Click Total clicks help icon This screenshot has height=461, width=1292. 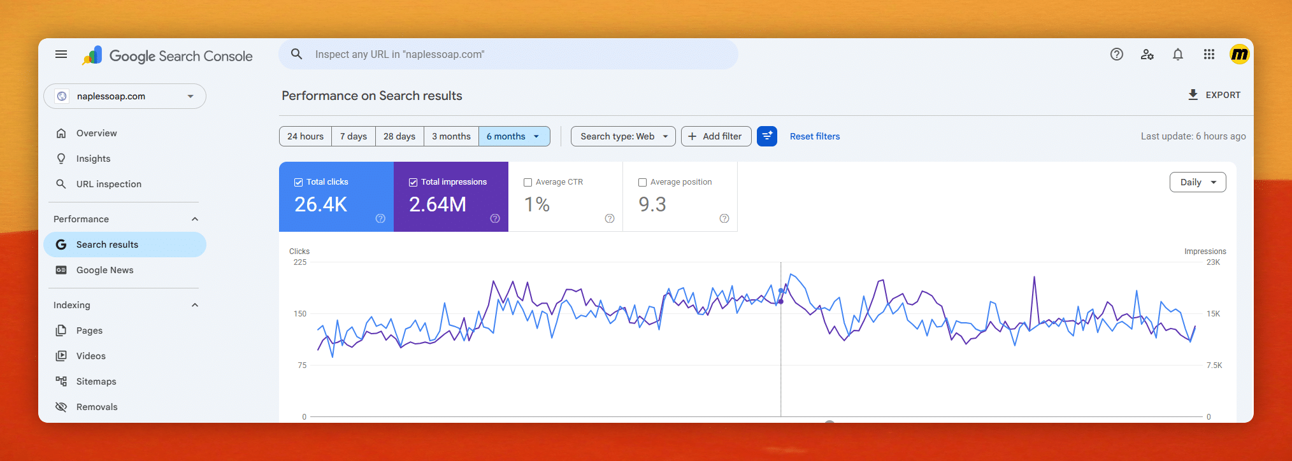coord(380,218)
